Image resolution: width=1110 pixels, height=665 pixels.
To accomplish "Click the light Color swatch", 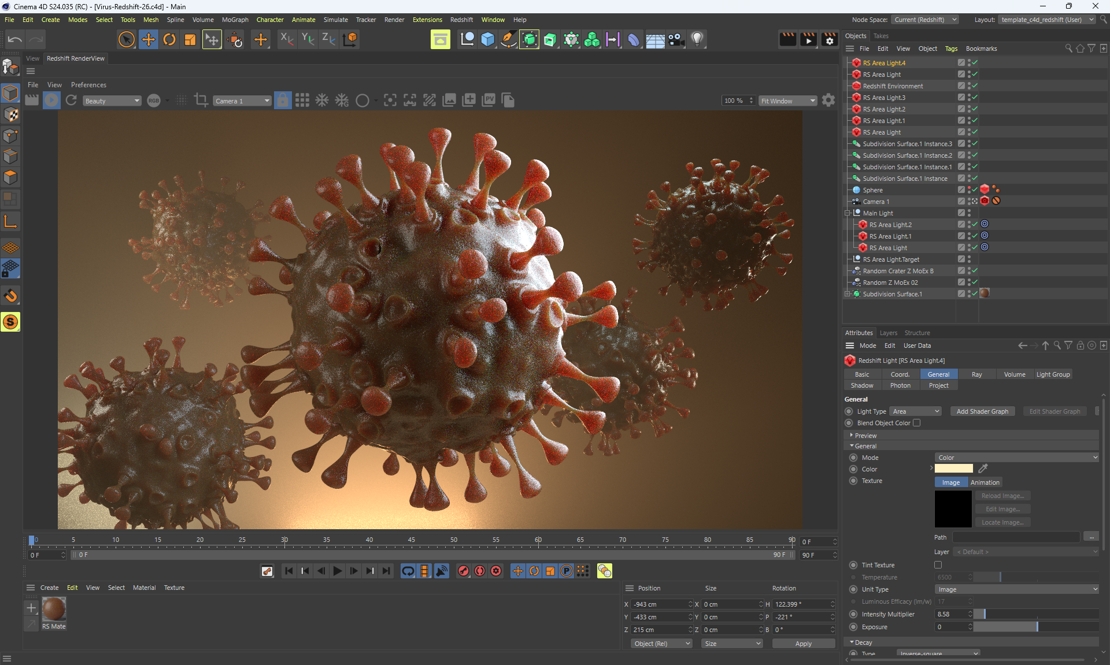I will (x=953, y=469).
